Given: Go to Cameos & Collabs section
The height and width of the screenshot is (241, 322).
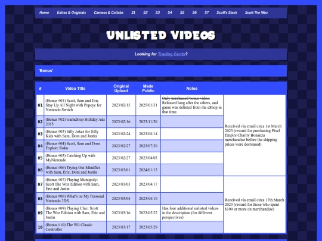Looking at the screenshot, I should [109, 12].
